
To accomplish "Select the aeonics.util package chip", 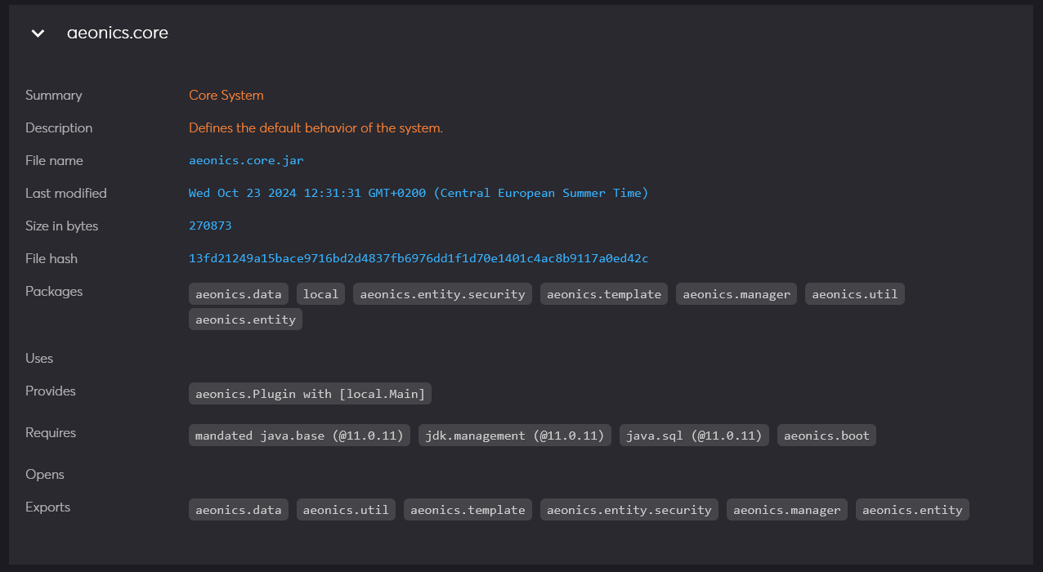I will 854,293.
